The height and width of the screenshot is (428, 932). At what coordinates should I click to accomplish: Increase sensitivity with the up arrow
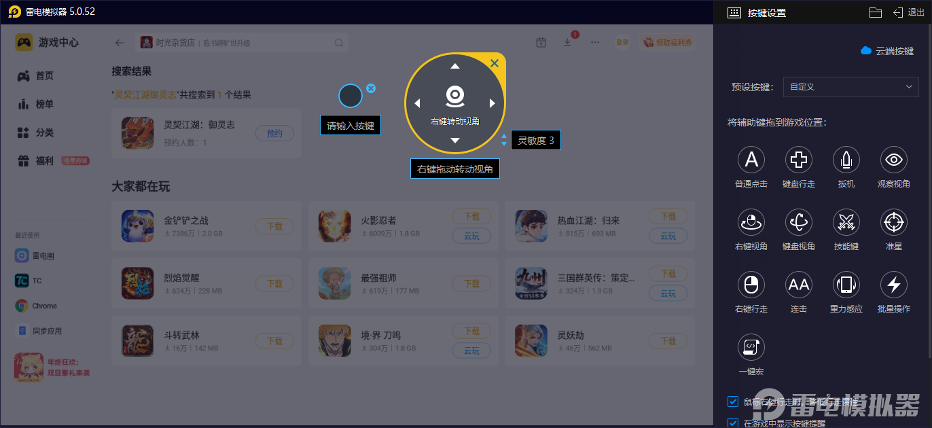point(504,137)
